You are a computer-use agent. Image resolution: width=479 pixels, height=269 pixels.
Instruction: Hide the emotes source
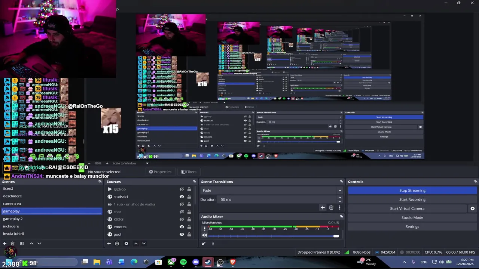click(182, 227)
